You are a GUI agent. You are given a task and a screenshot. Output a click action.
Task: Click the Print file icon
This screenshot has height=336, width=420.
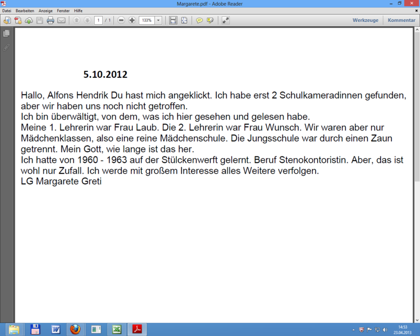[50, 20]
